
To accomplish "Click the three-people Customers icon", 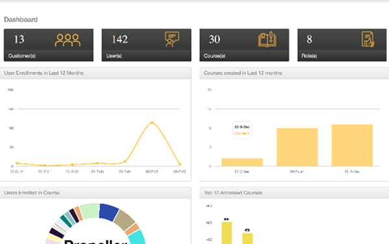I will 68,40.
